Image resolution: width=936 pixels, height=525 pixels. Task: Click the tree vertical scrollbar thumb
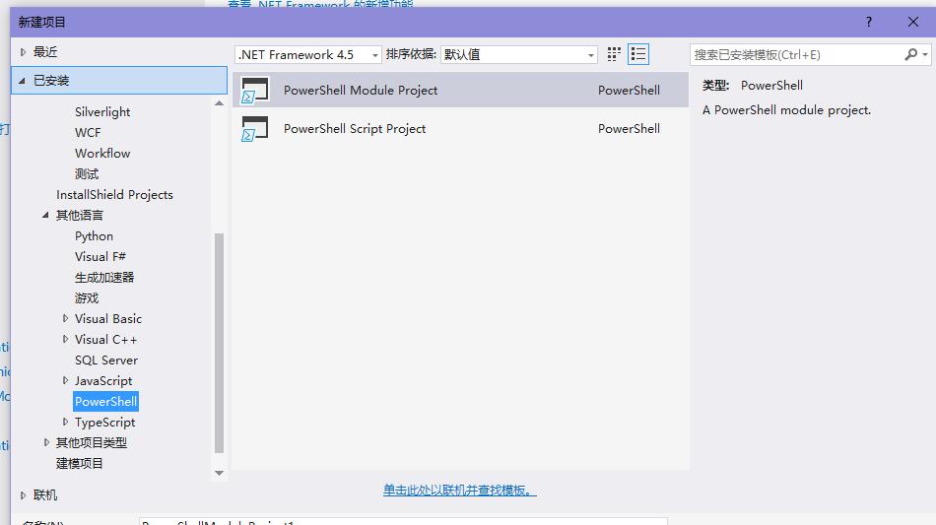pyautogui.click(x=219, y=343)
